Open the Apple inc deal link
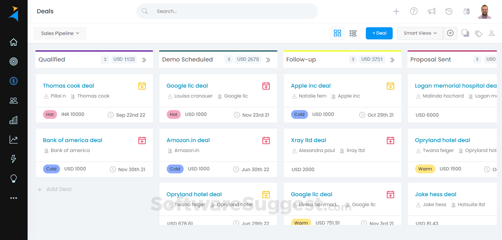The width and height of the screenshot is (502, 240). (x=311, y=86)
